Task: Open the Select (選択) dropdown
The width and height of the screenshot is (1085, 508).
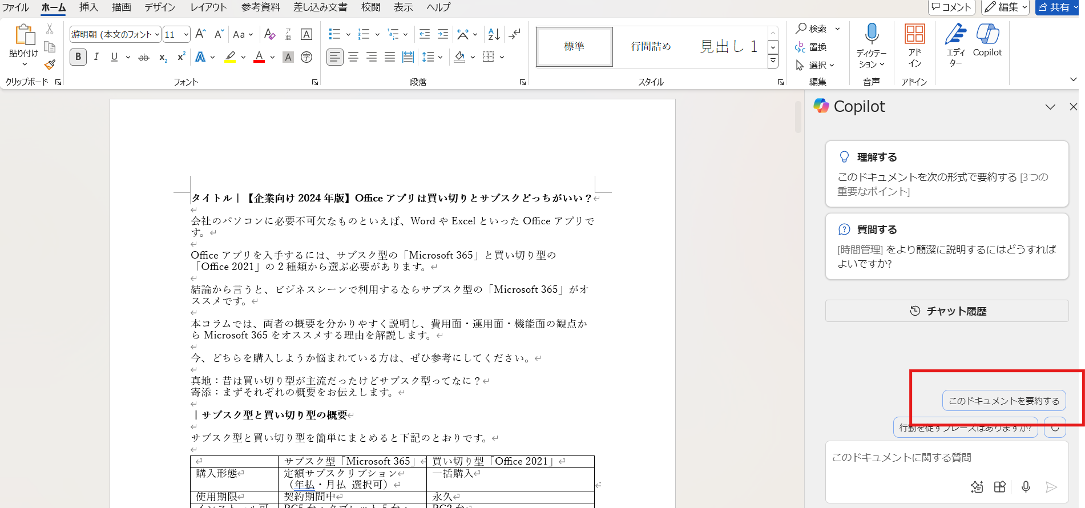Action: click(x=815, y=65)
